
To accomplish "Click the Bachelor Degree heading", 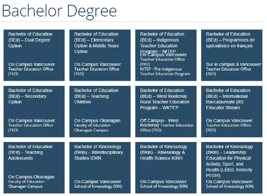I will [59, 11].
